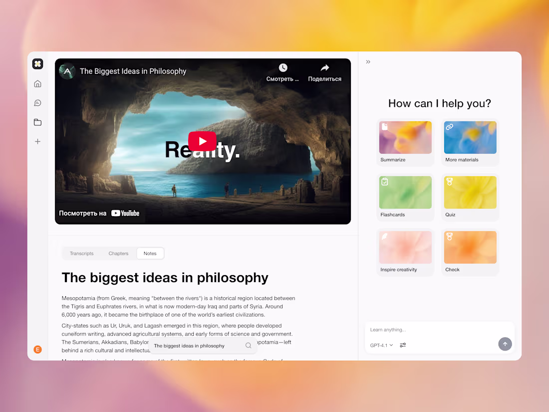This screenshot has height=412, width=549.
Task: Open the video title link
Action: coord(133,71)
